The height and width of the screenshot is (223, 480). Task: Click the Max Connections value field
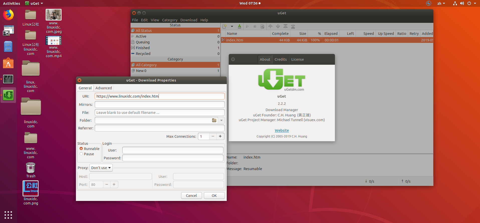(x=204, y=136)
